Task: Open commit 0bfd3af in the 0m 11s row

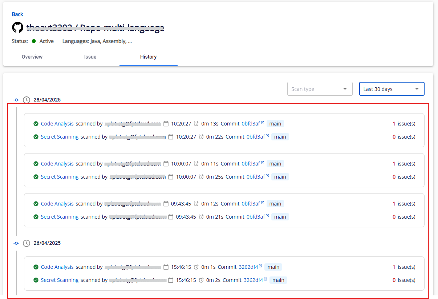Action: pos(251,164)
